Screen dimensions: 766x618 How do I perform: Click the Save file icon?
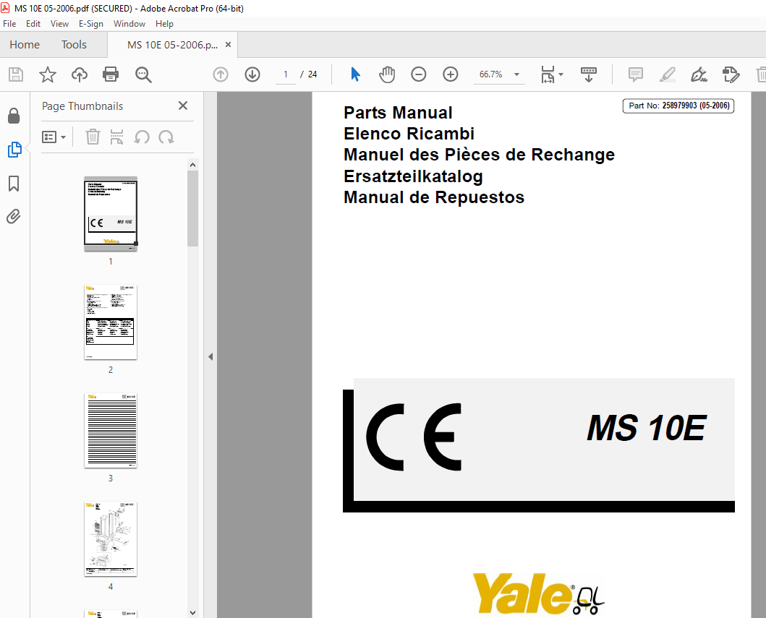[x=16, y=74]
